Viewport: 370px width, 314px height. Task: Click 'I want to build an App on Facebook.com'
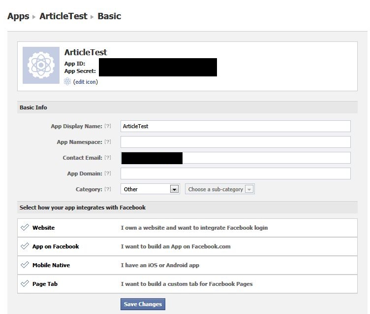click(x=176, y=246)
